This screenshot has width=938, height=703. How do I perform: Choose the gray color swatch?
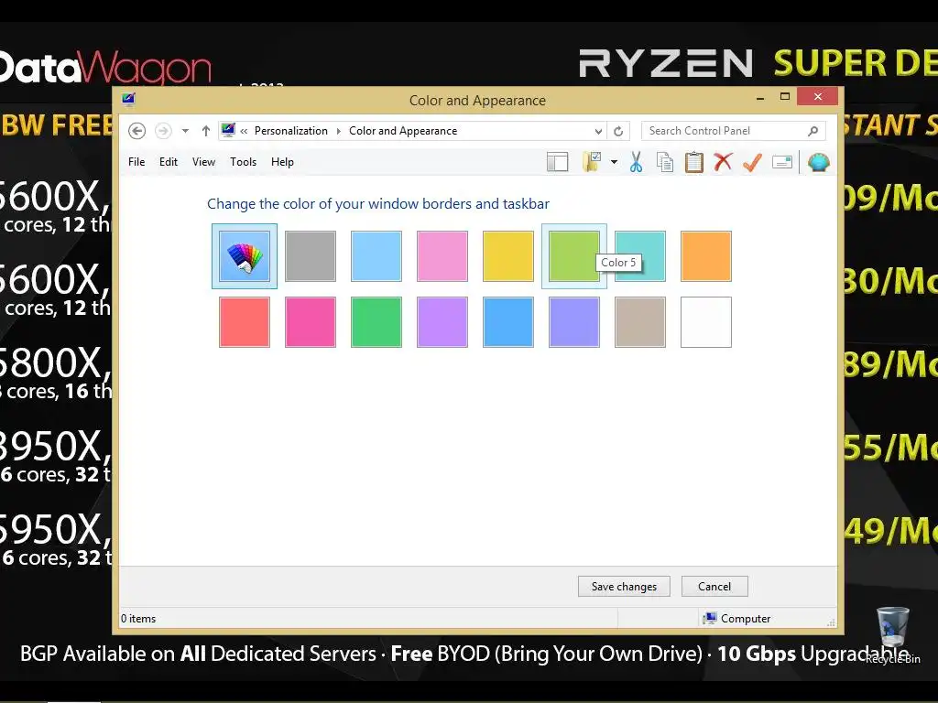(x=310, y=256)
